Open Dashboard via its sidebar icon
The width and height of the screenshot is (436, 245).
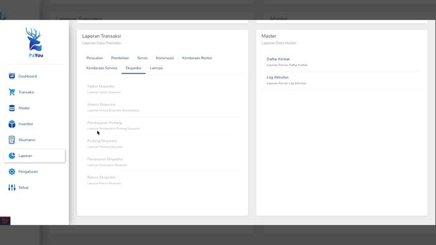[x=12, y=76]
